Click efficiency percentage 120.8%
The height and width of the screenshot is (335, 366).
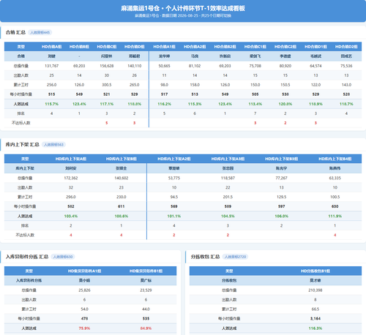coord(285,104)
